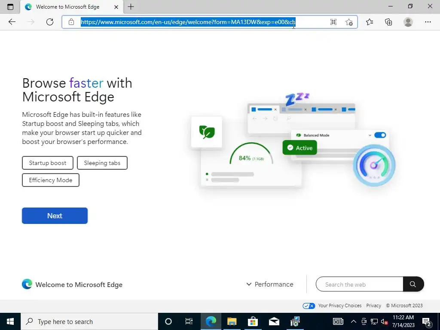Open the user profile avatar
Screen dimensions: 440x330
408,22
